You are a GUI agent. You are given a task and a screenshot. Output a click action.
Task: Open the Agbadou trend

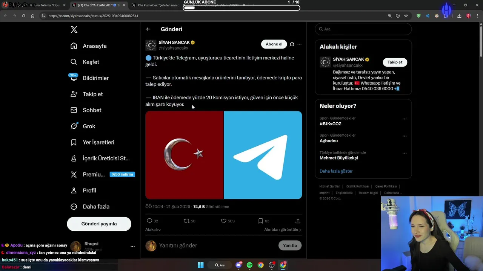(329, 141)
